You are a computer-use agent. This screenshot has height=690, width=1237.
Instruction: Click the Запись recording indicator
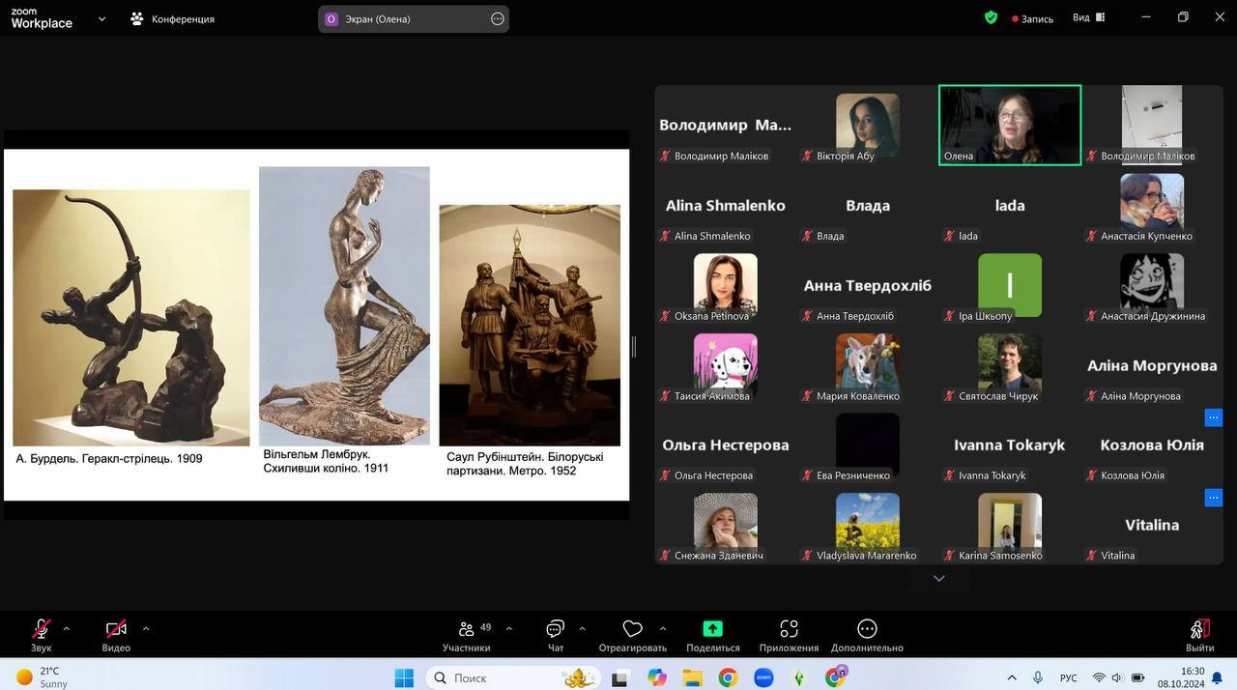1032,18
